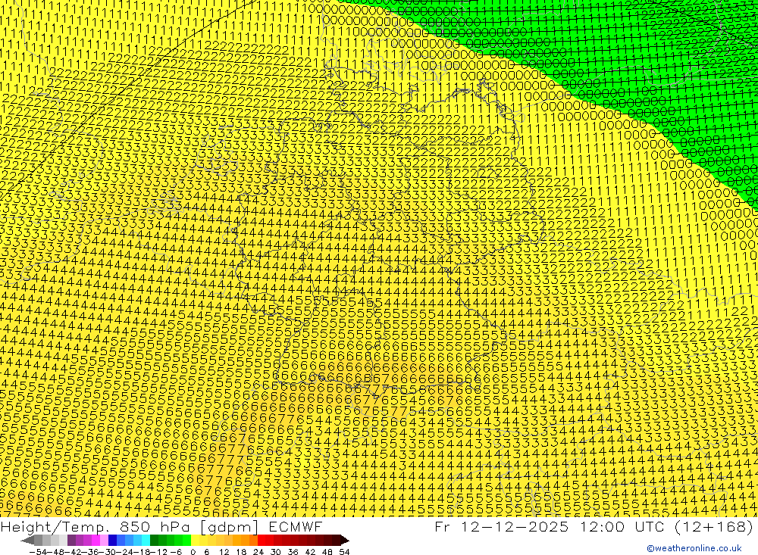Click the 24 legend value
This screenshot has height=555, width=758.
pos(258,552)
